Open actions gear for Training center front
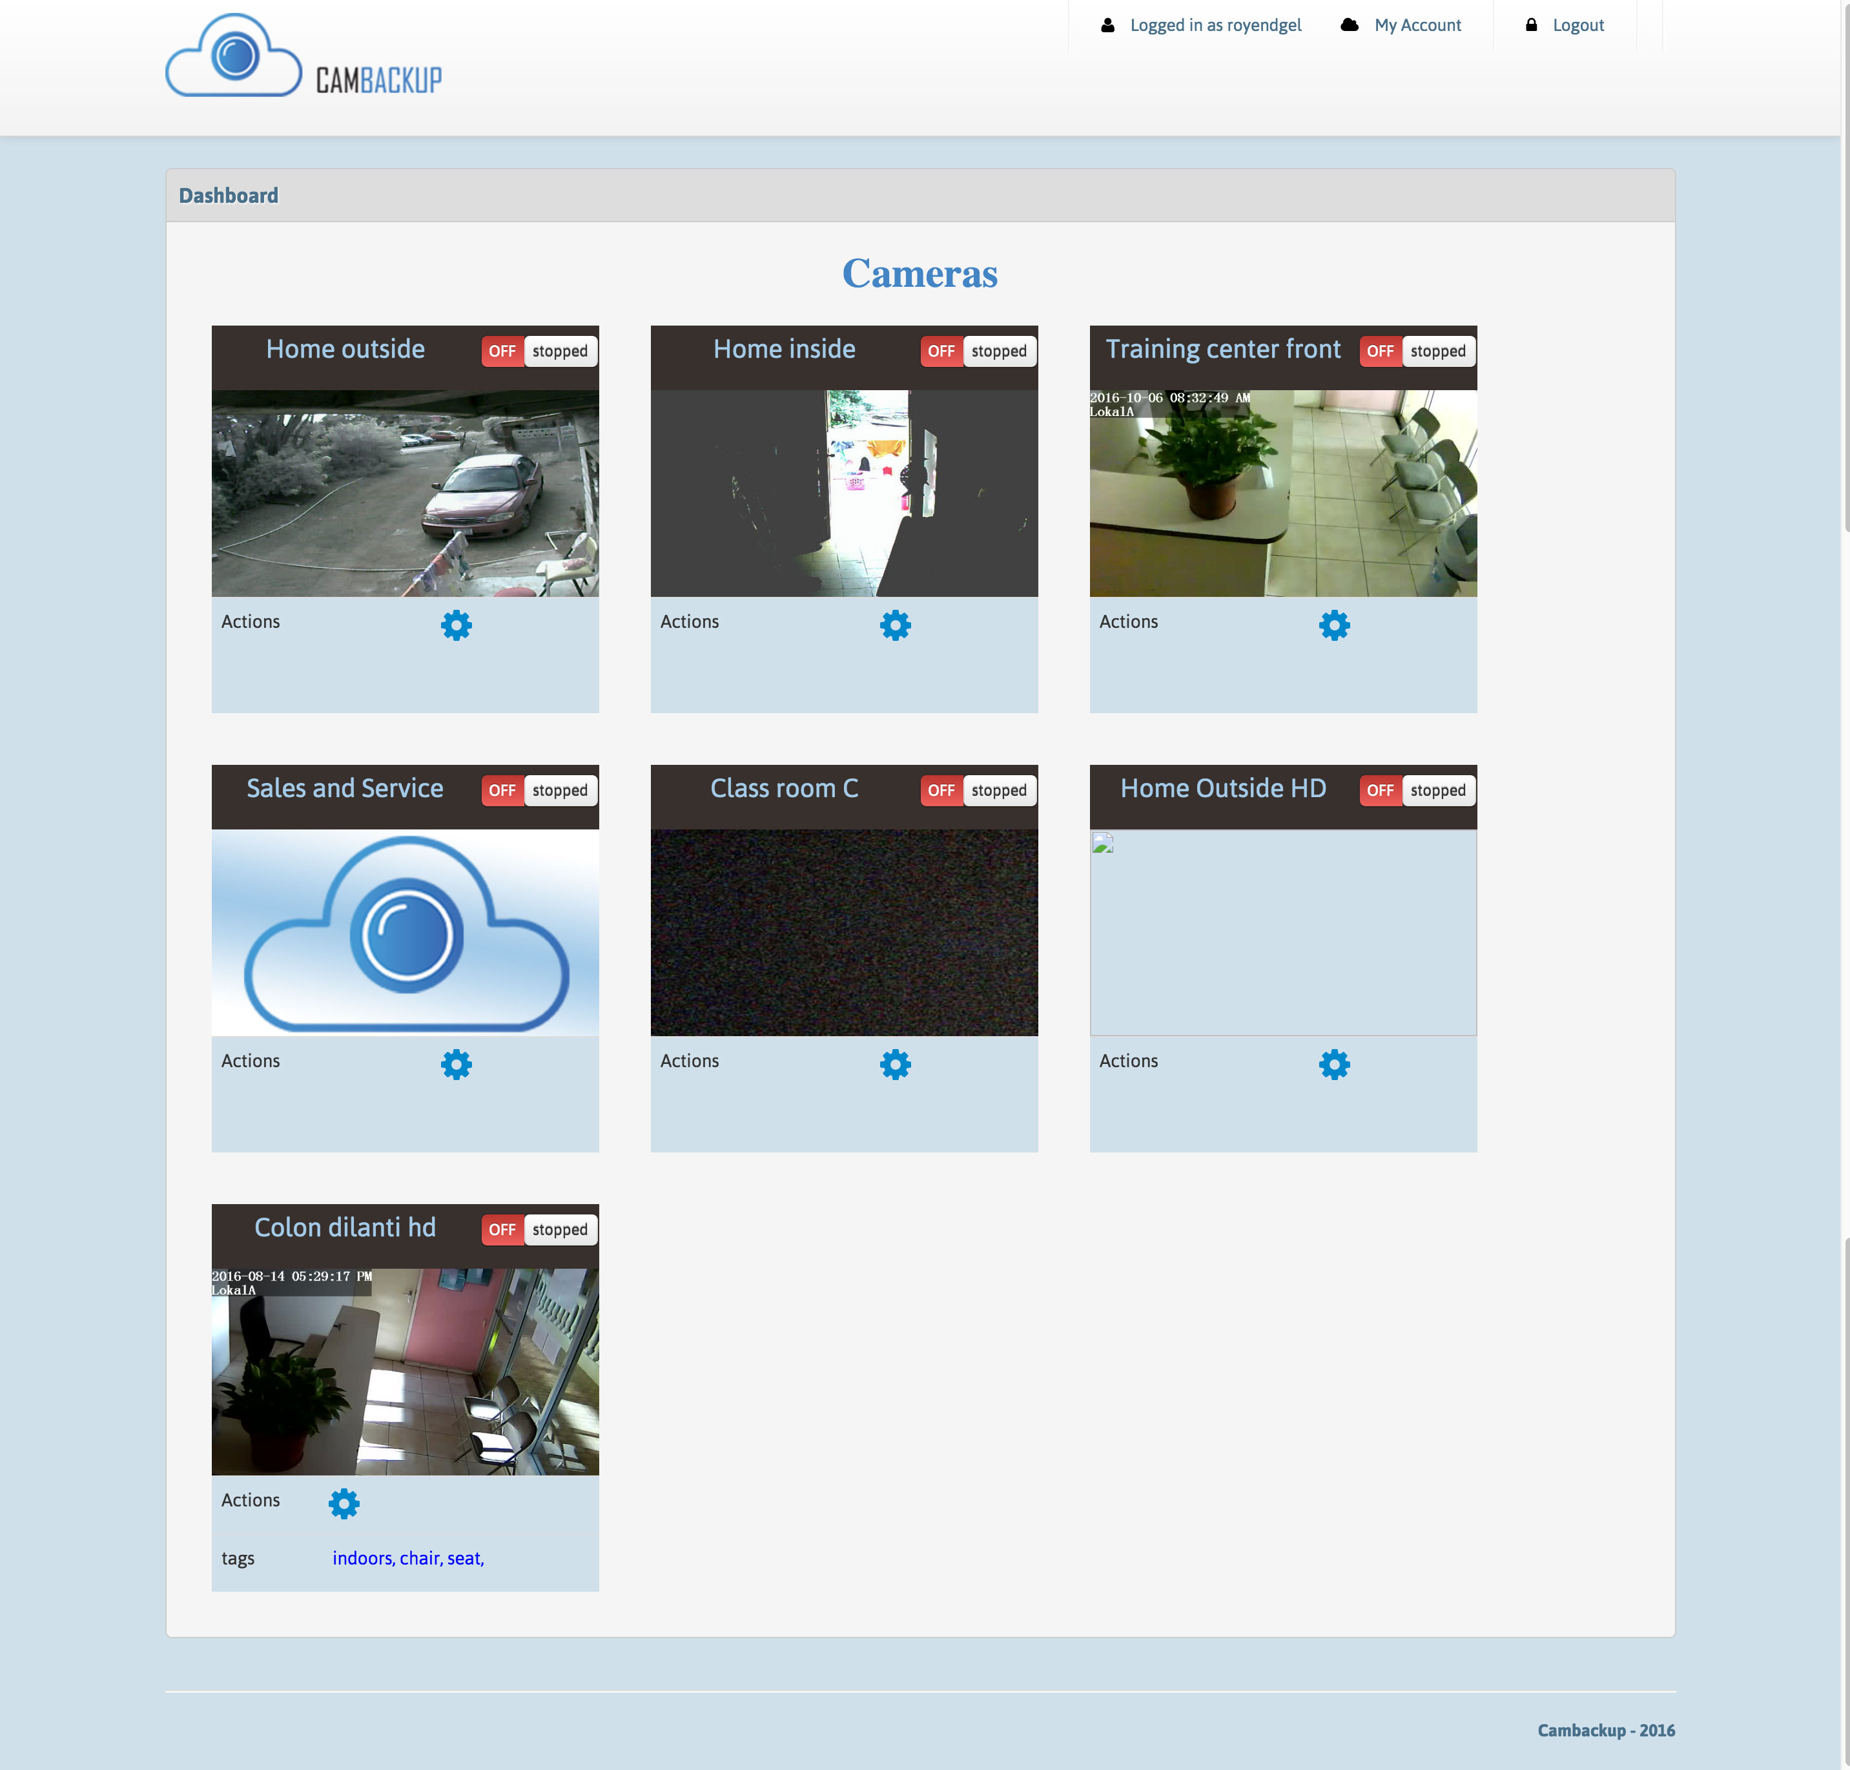This screenshot has height=1770, width=1850. pyautogui.click(x=1334, y=625)
